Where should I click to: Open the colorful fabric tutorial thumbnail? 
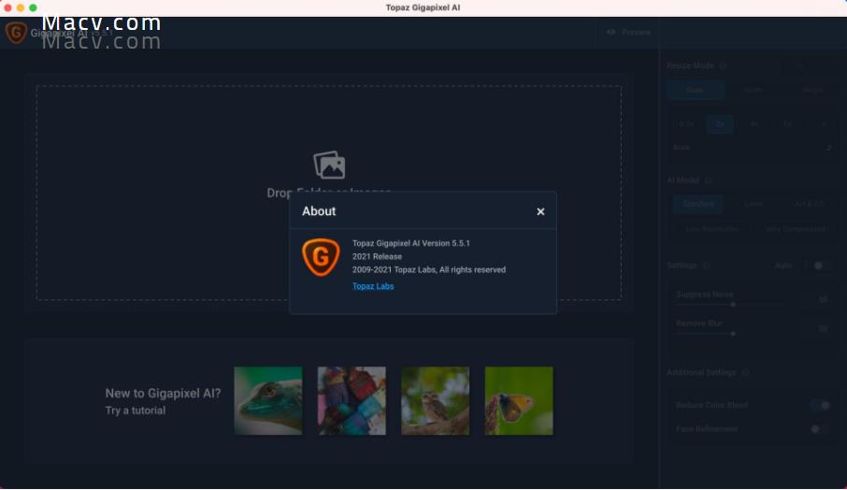point(352,401)
